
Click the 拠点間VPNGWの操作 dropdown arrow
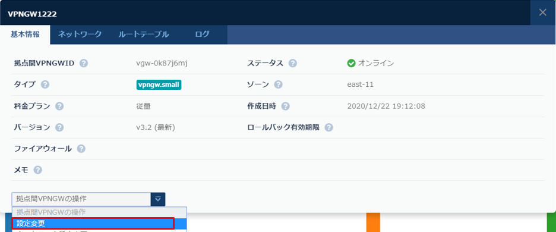coord(158,199)
